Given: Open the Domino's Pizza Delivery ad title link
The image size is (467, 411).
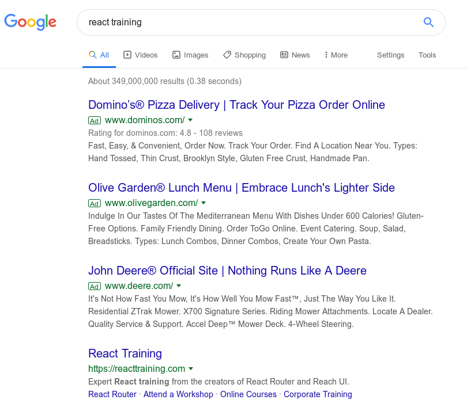Looking at the screenshot, I should click(236, 105).
